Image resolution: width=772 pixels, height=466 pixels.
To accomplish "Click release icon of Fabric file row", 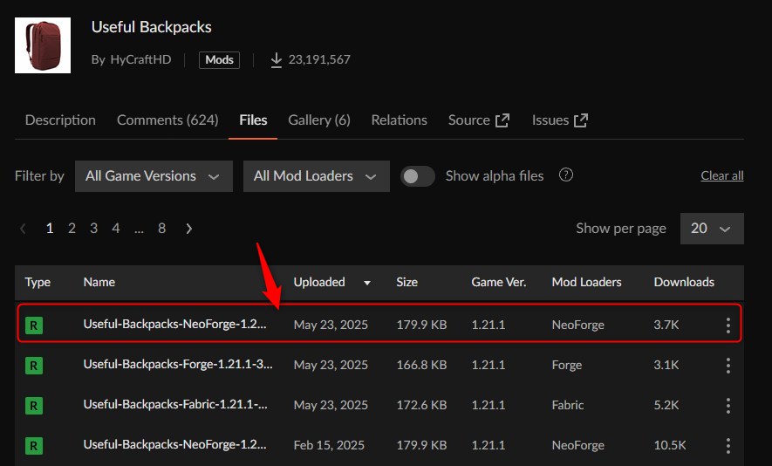I will click(34, 406).
